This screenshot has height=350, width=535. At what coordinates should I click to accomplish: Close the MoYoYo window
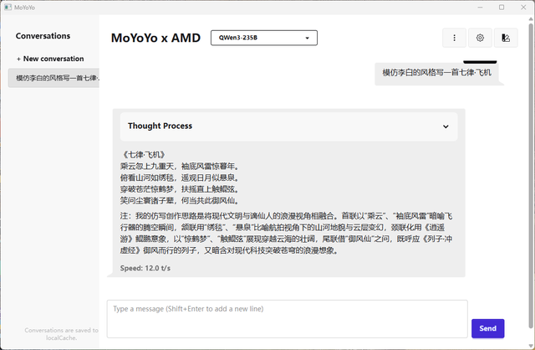tap(523, 8)
